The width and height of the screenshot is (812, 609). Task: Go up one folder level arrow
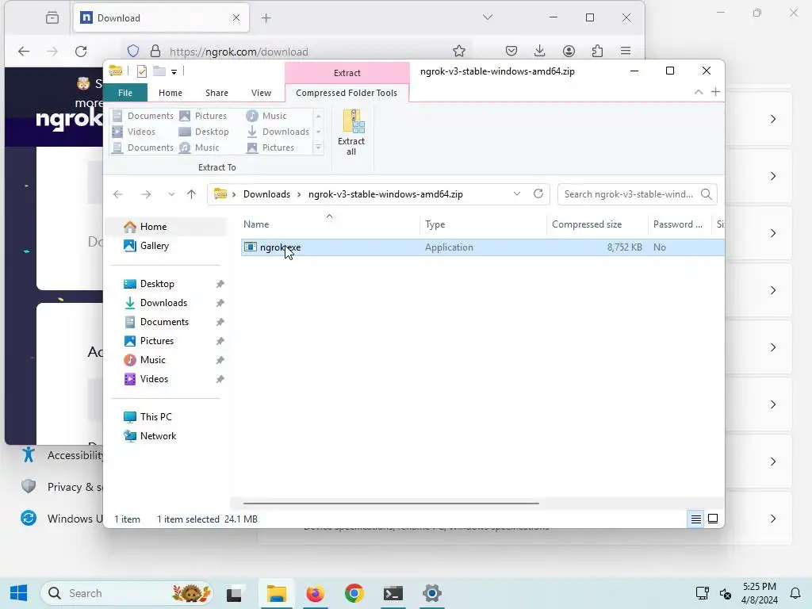[x=192, y=194]
